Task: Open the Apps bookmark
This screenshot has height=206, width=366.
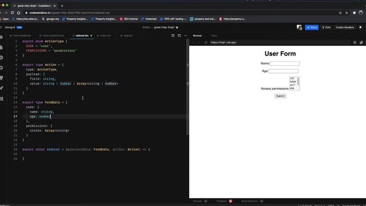Action: tap(4, 19)
